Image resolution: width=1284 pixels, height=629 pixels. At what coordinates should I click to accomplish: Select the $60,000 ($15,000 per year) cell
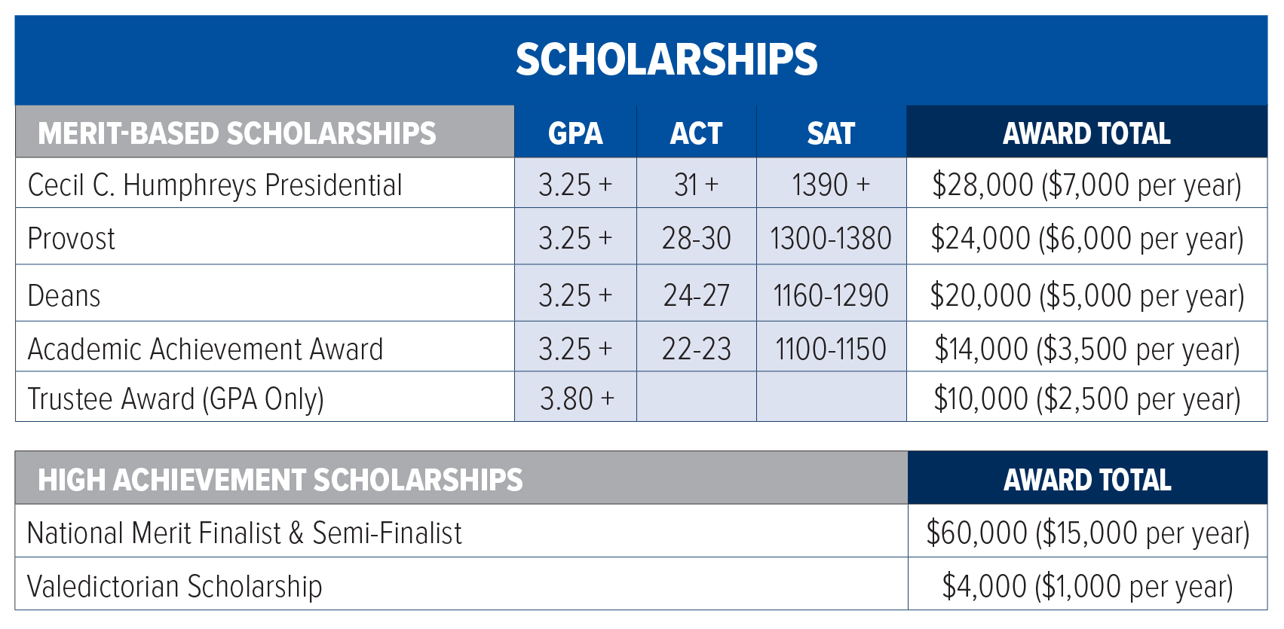click(1087, 533)
